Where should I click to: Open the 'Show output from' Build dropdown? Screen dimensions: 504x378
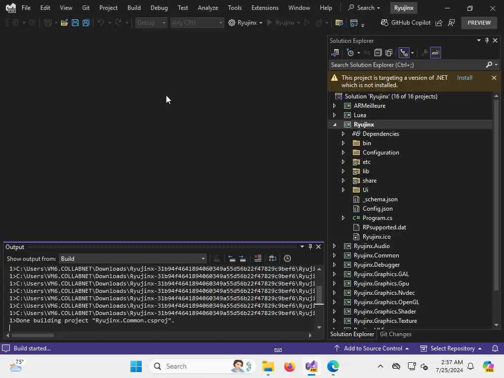click(132, 259)
